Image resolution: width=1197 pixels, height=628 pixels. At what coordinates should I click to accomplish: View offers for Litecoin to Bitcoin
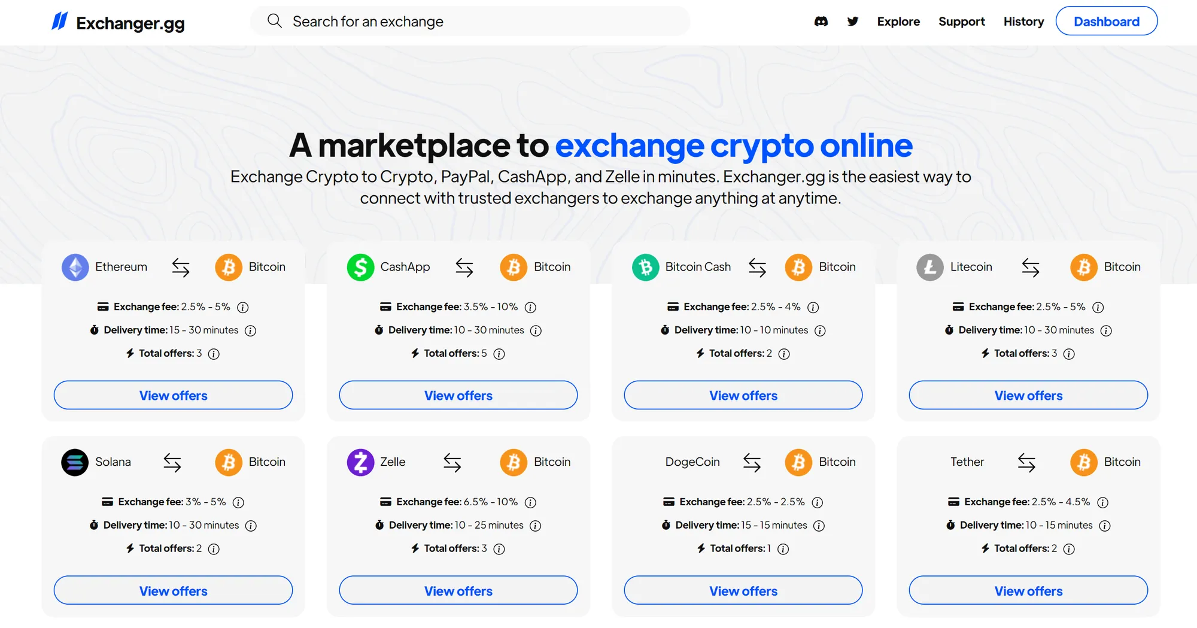[x=1028, y=395]
